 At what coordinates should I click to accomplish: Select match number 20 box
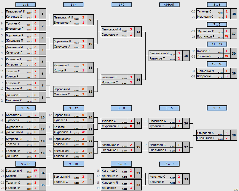(x=90, y=117)
